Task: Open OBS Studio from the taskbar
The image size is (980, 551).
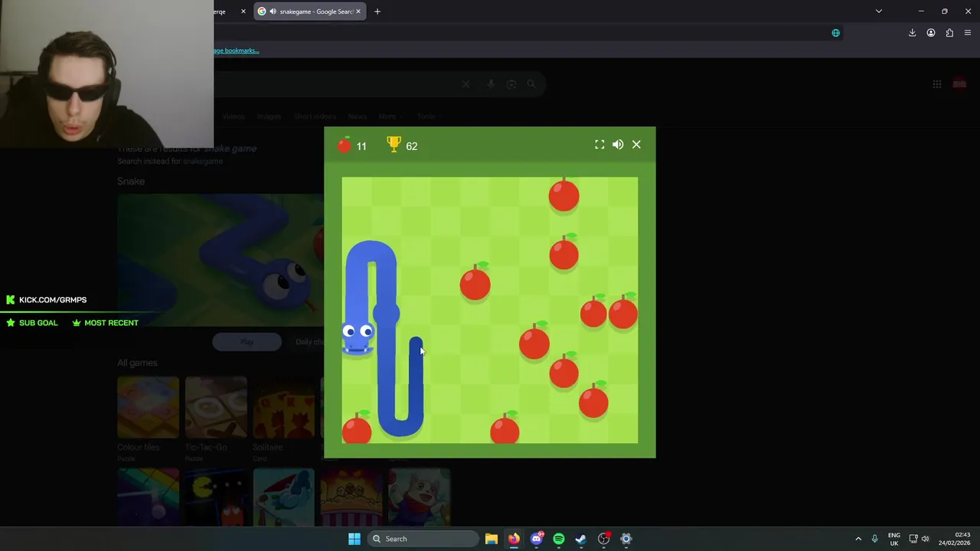Action: tap(603, 539)
